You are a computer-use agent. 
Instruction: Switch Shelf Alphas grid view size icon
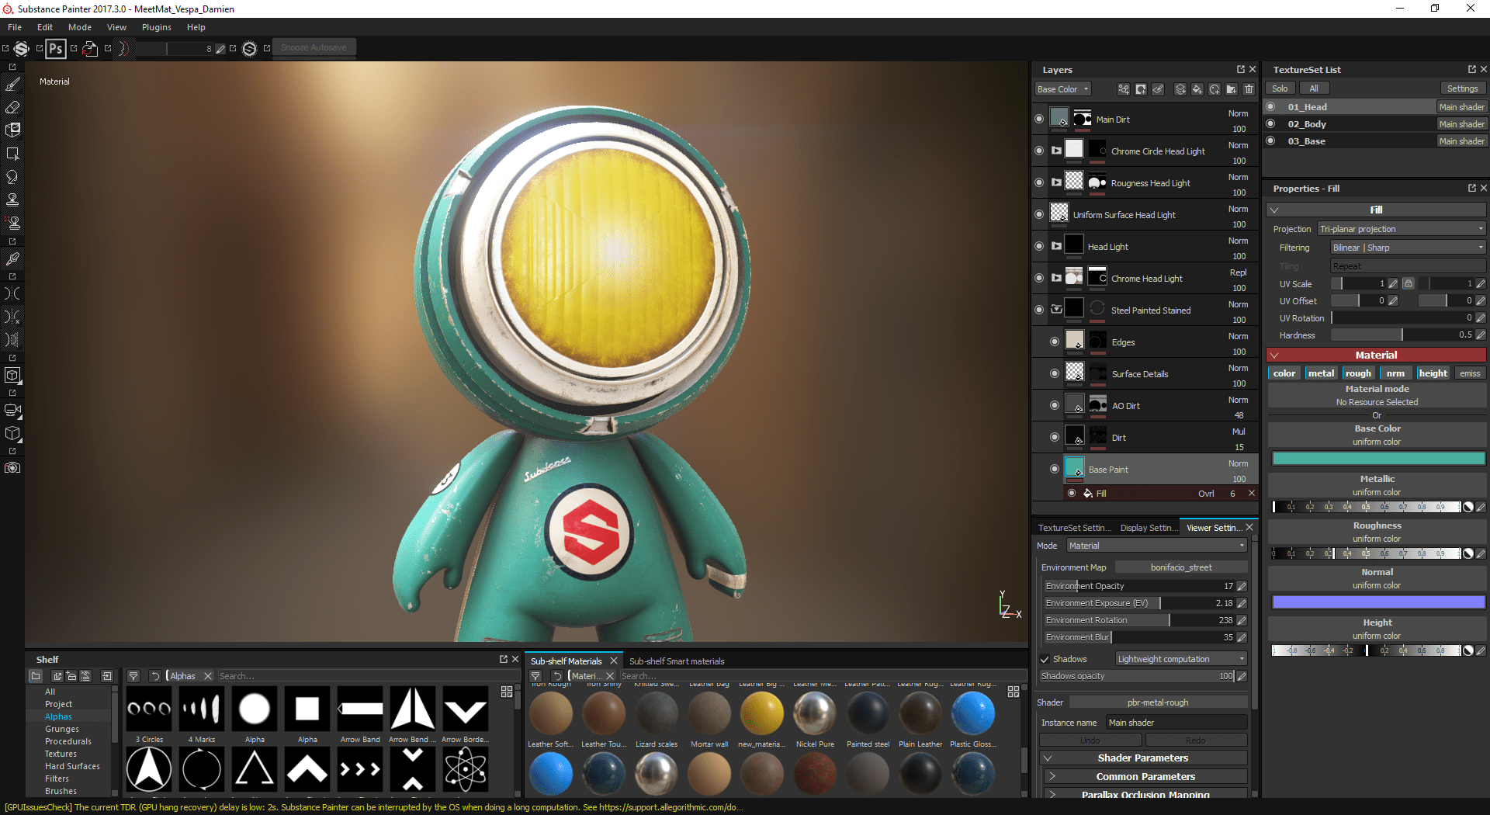tap(507, 692)
